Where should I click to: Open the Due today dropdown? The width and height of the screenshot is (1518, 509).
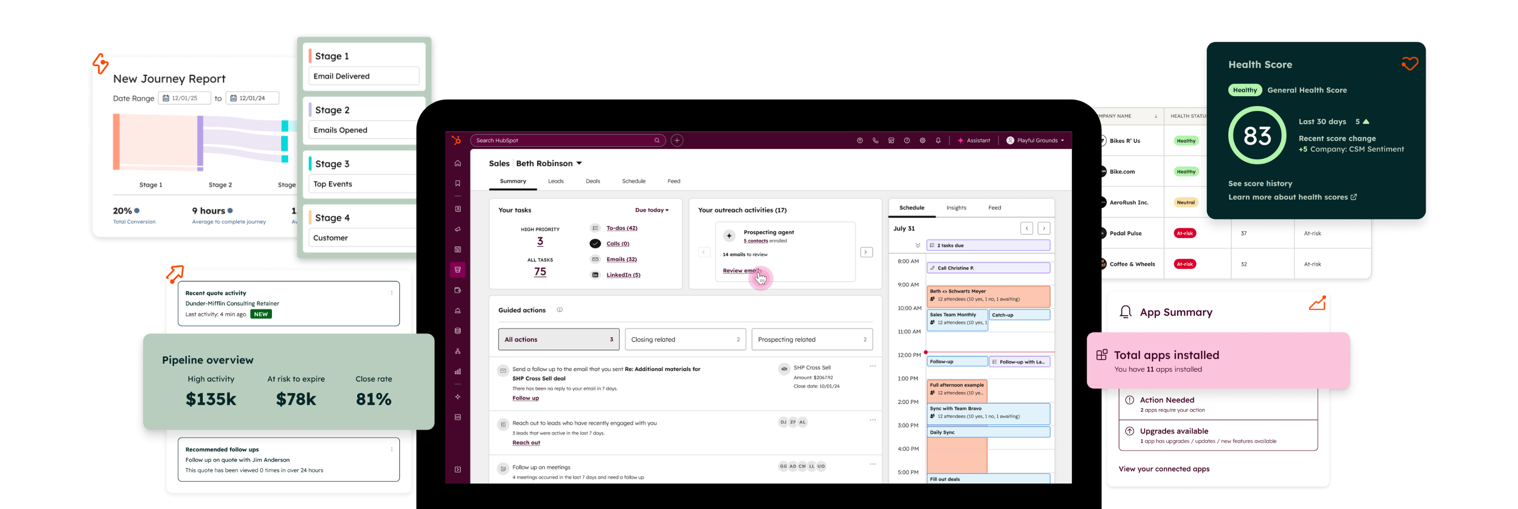(x=651, y=210)
